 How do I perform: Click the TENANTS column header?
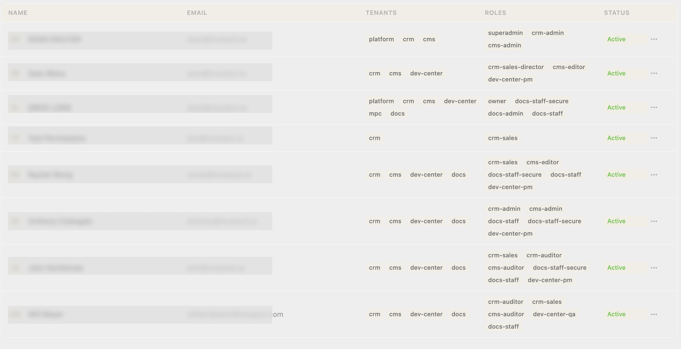pyautogui.click(x=381, y=13)
